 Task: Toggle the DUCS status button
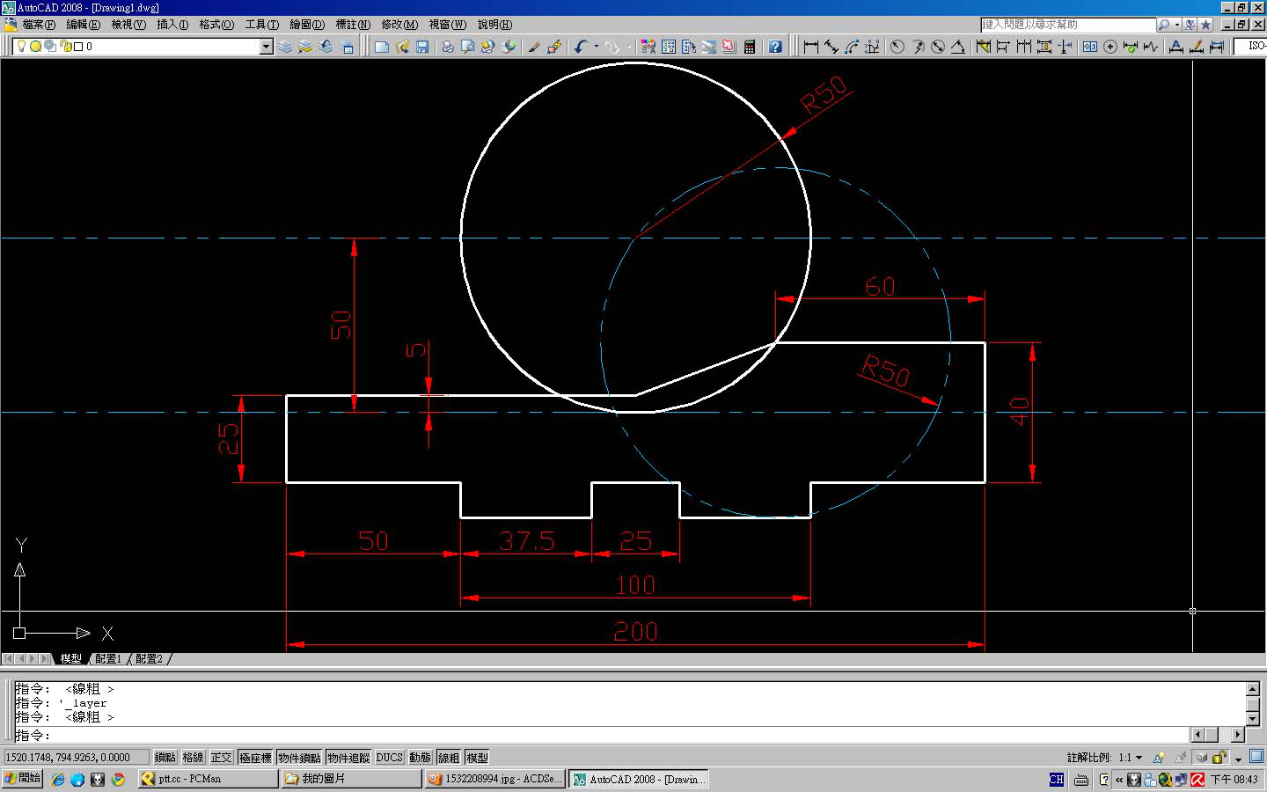coord(389,758)
